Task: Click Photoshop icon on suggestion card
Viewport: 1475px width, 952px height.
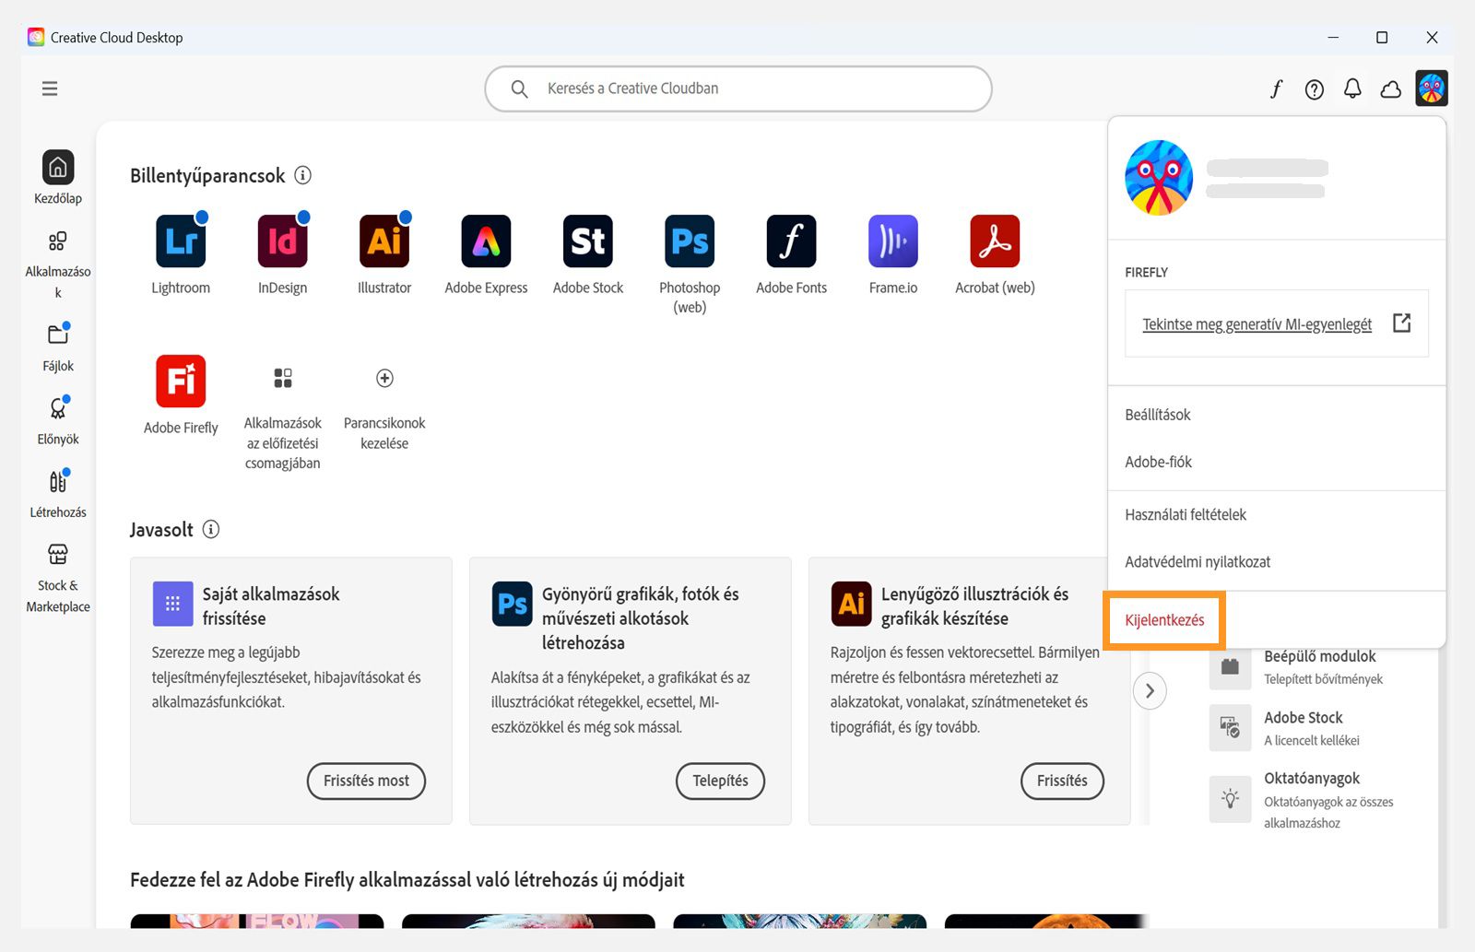Action: [x=512, y=604]
